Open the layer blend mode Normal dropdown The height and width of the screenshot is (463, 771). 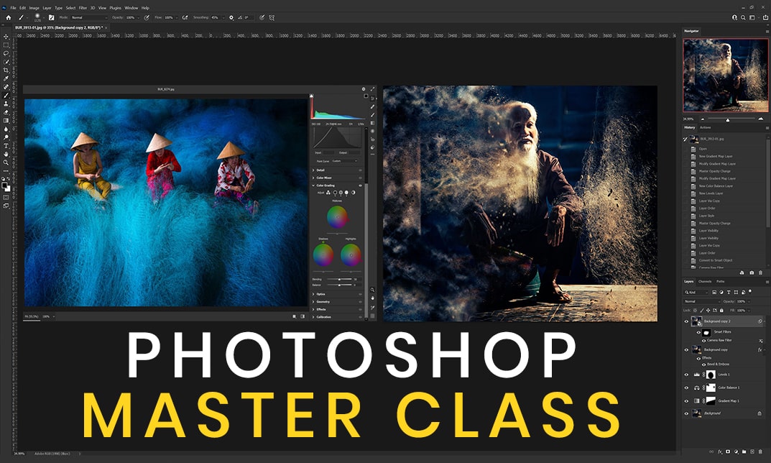tap(702, 301)
